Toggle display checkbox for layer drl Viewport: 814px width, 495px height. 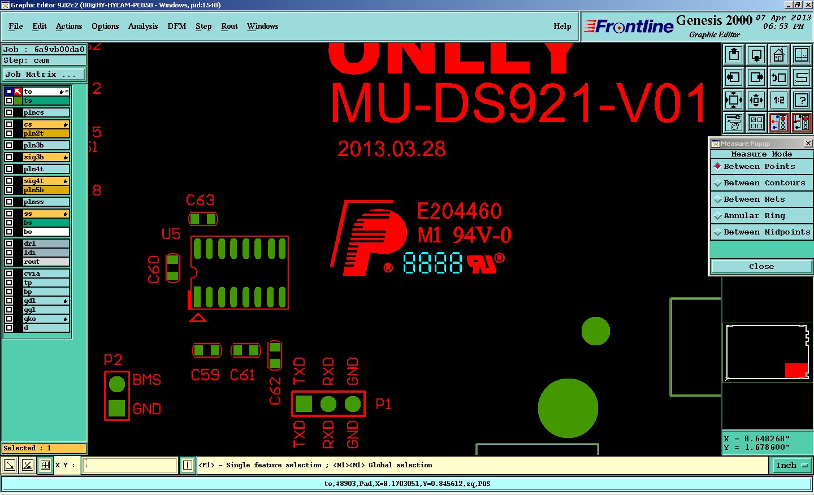pos(9,244)
